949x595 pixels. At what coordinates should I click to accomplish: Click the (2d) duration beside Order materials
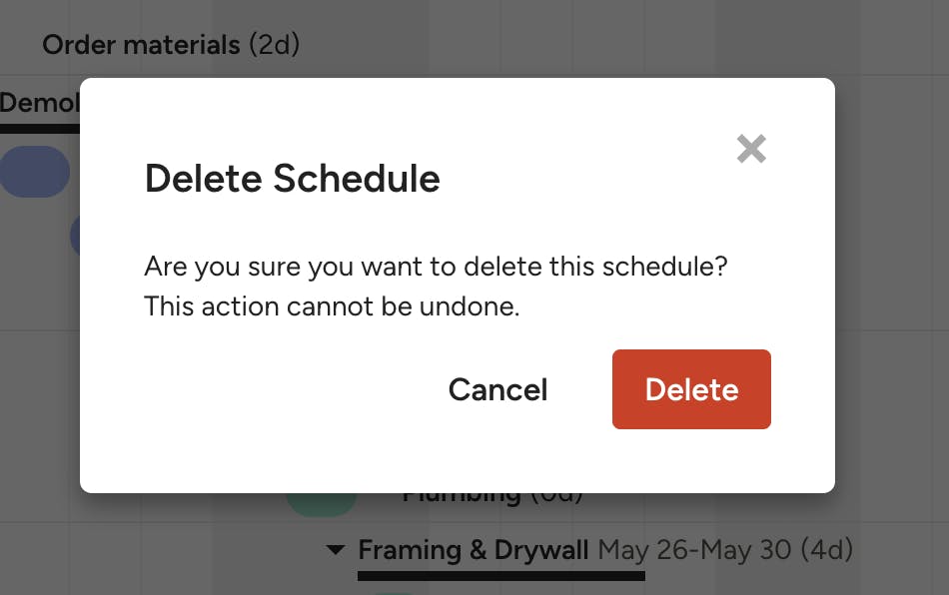(x=274, y=45)
